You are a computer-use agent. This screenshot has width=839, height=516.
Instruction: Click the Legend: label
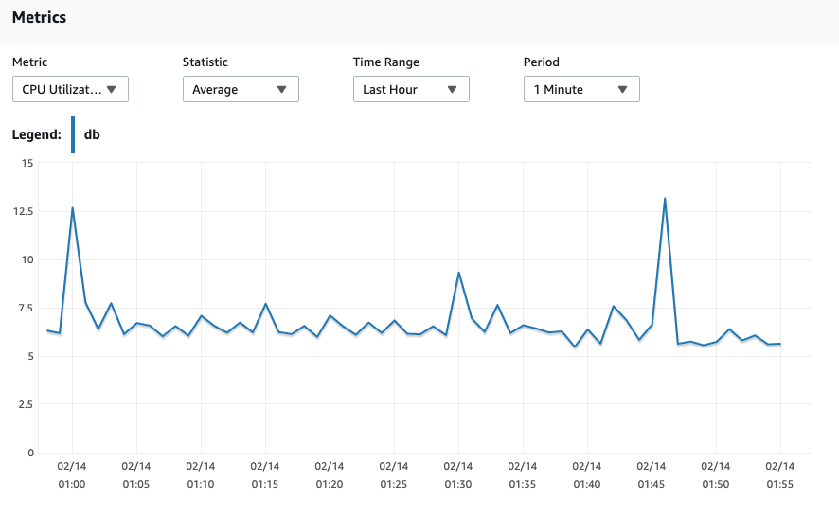point(36,134)
